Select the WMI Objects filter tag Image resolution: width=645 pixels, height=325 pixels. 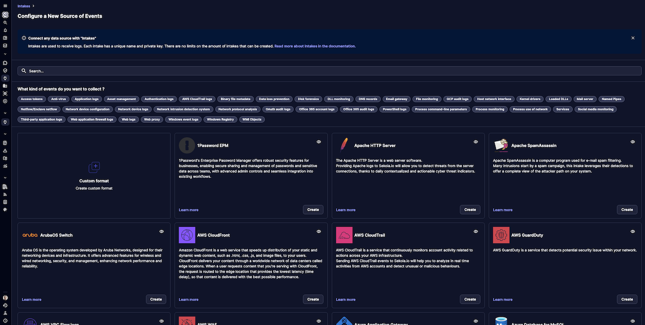pos(252,119)
